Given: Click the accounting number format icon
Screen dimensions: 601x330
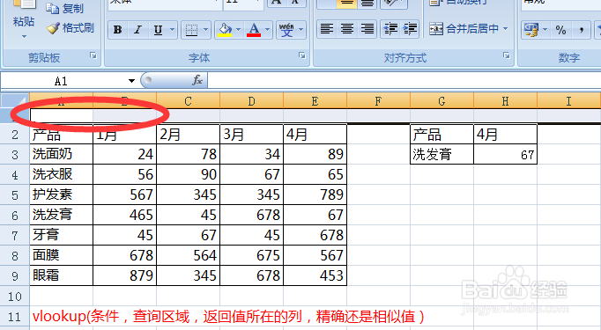Looking at the screenshot, I should [x=531, y=29].
